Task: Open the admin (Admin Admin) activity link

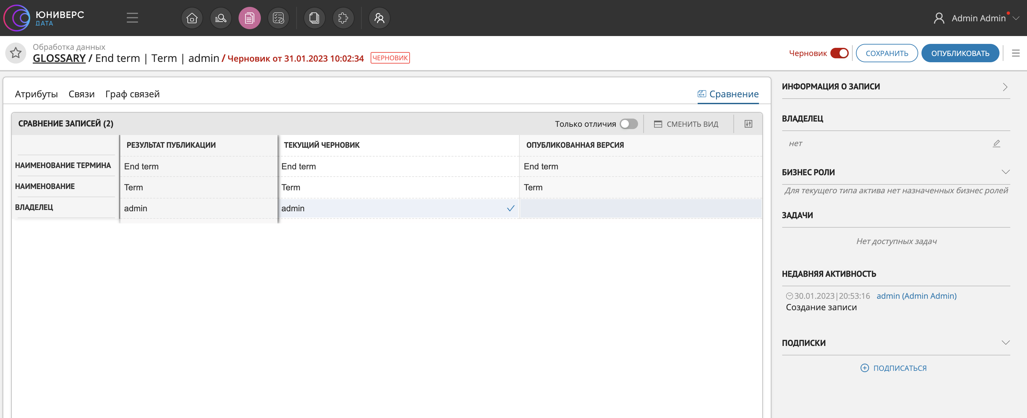Action: (x=916, y=296)
